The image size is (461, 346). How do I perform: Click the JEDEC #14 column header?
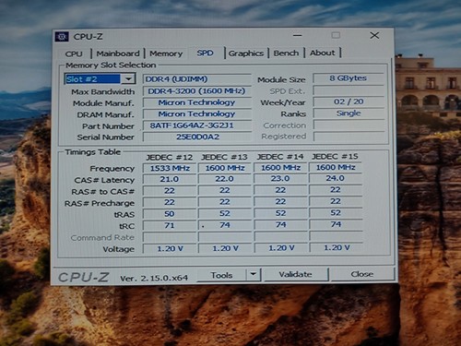tap(280, 157)
